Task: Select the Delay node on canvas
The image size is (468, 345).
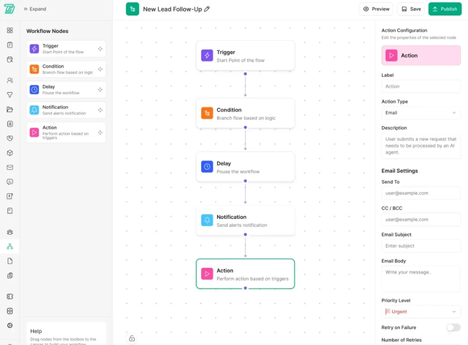Action: [x=245, y=167]
